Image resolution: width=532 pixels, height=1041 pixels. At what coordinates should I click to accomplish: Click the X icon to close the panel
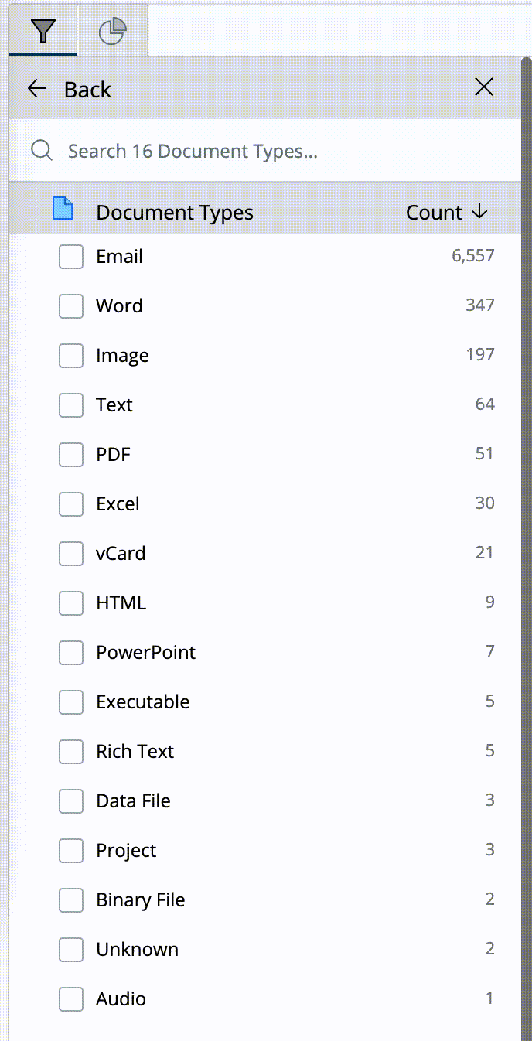[x=484, y=87]
